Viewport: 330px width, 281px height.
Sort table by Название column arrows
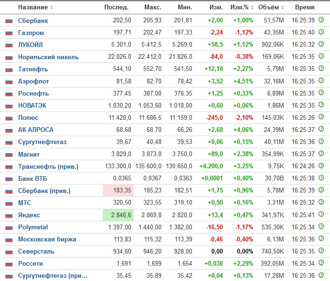tap(52, 7)
